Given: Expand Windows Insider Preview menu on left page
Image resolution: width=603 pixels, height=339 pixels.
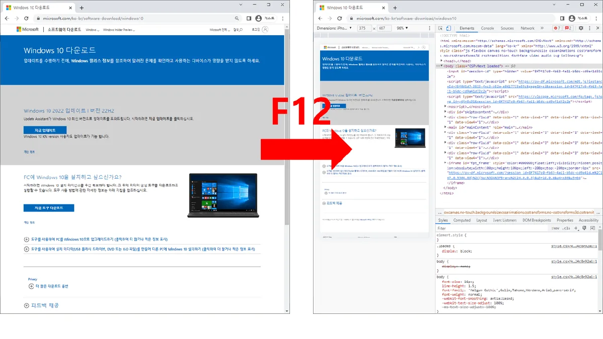Looking at the screenshot, I should tap(119, 30).
